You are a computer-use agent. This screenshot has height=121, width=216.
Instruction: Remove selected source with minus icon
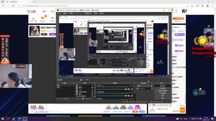pyautogui.click(x=80, y=99)
